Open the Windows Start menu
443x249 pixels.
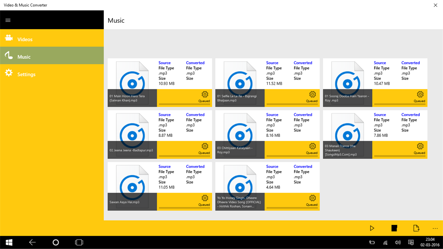9,243
